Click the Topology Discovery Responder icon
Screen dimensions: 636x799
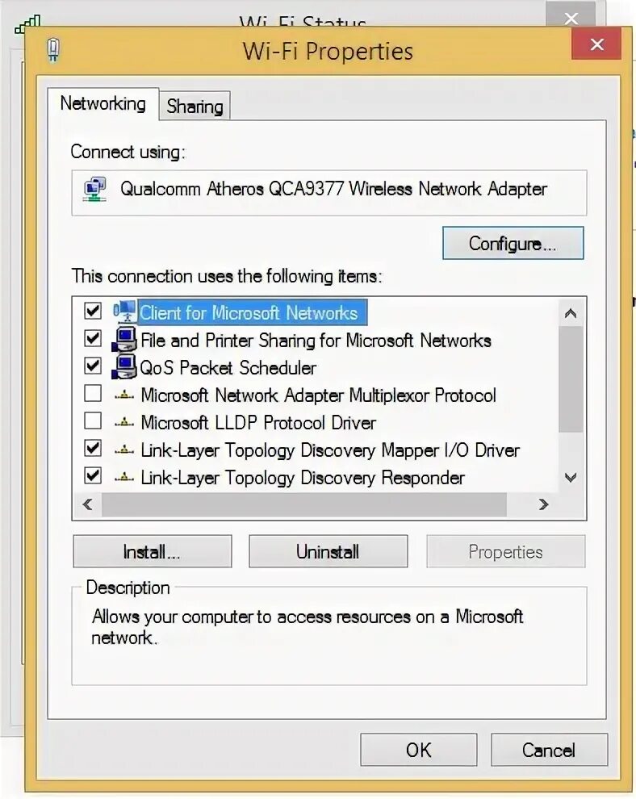pyautogui.click(x=124, y=478)
